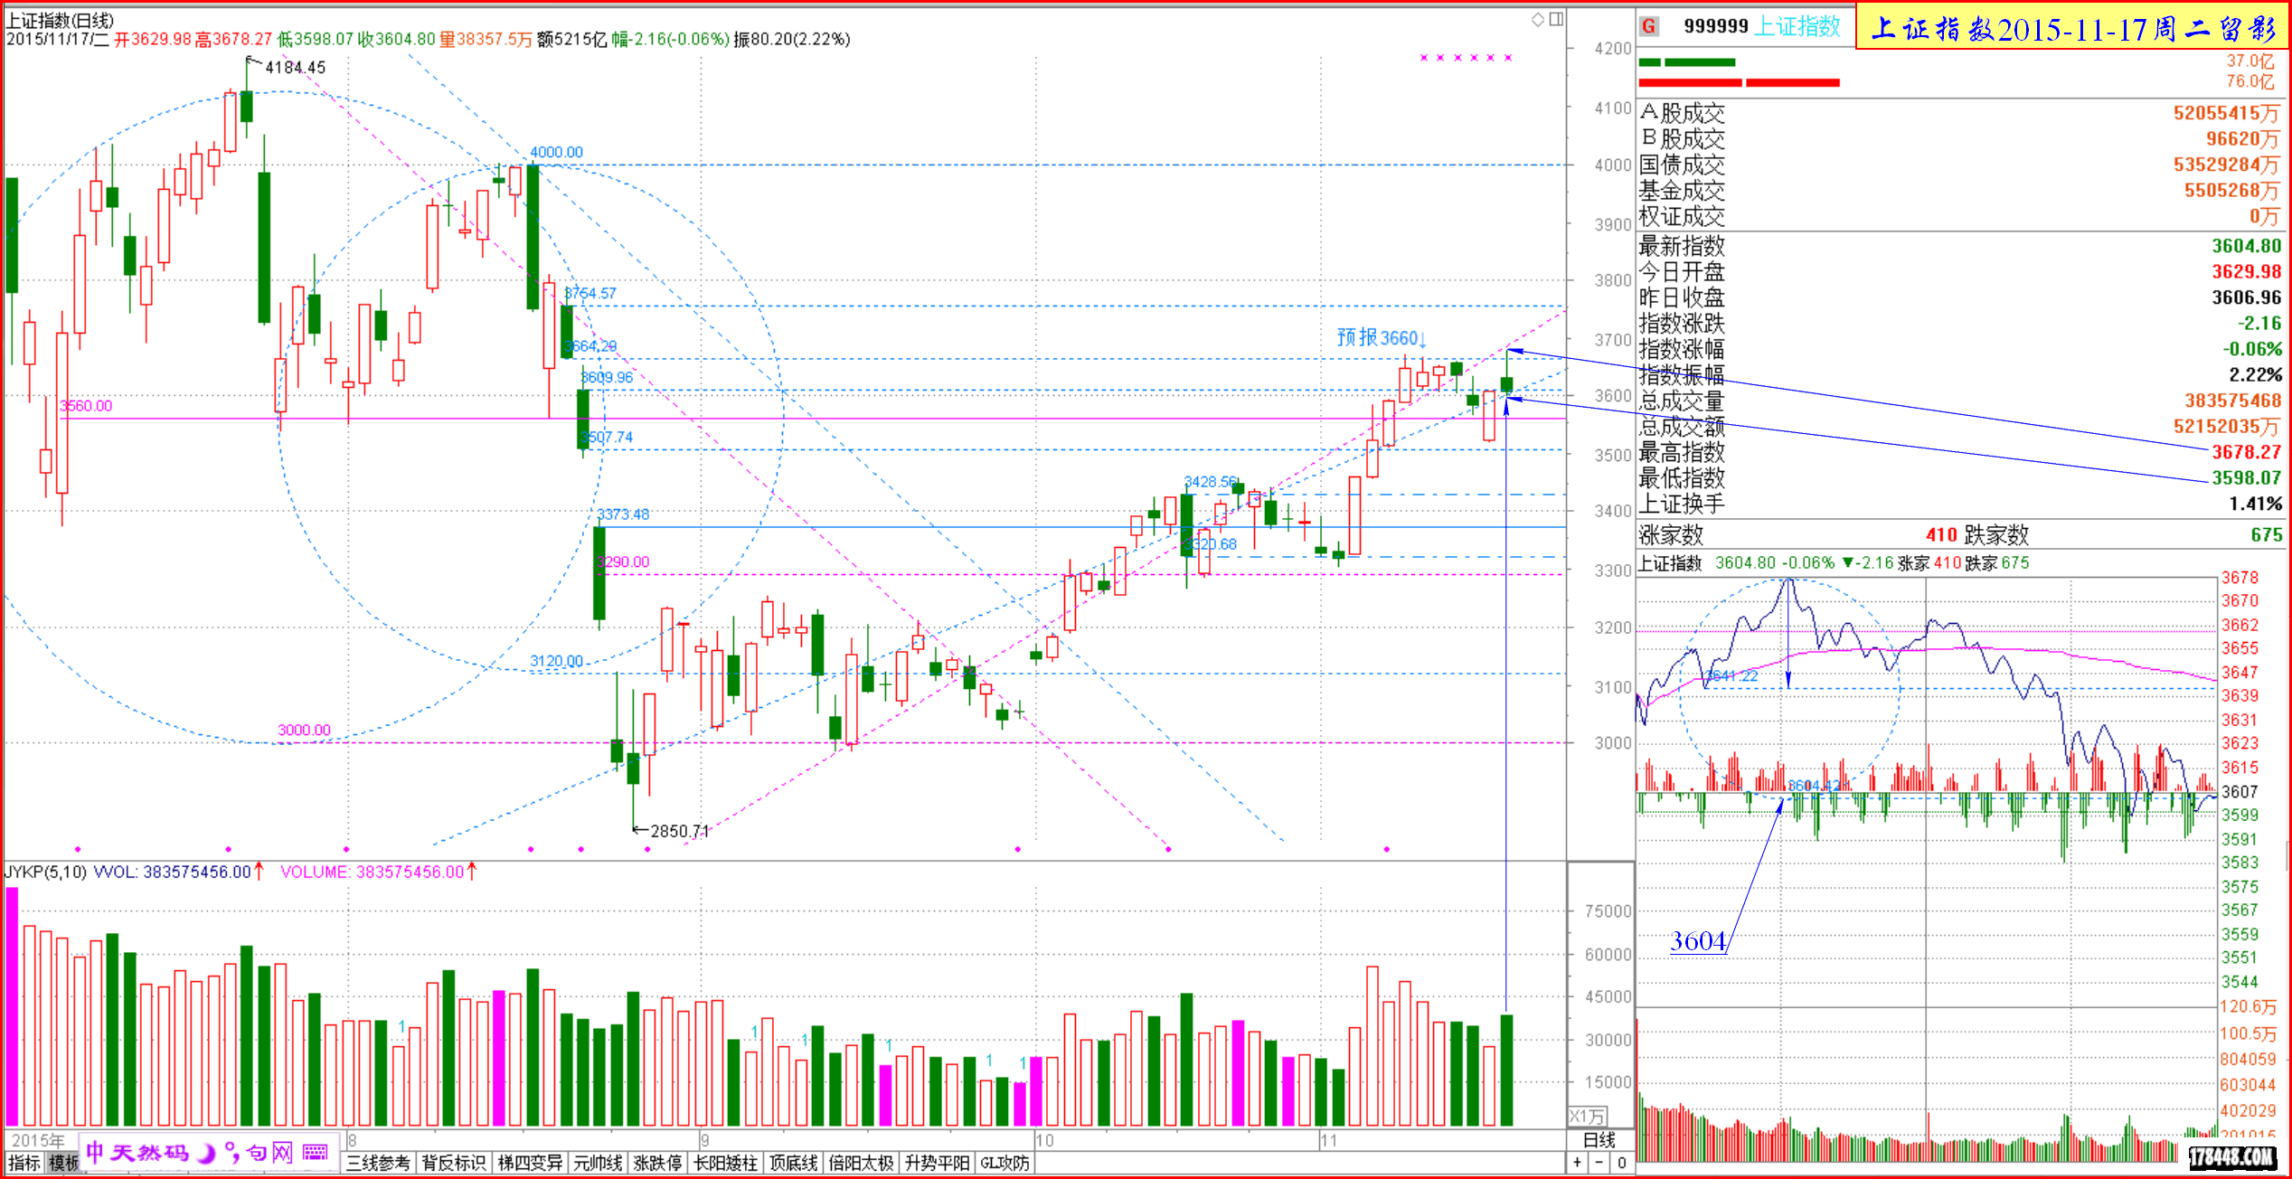This screenshot has height=1179, width=2292.
Task: Click the split-panel layout icon
Action: 1556,19
